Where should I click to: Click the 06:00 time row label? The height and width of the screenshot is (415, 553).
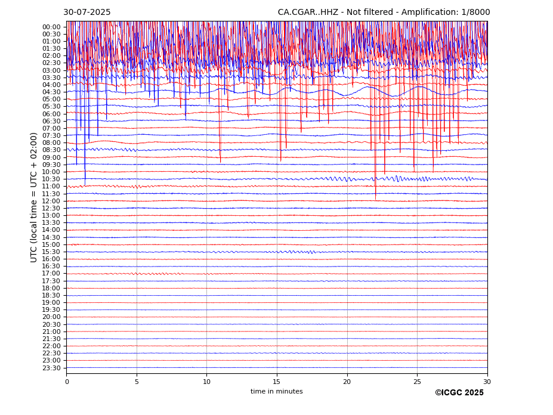pos(51,114)
